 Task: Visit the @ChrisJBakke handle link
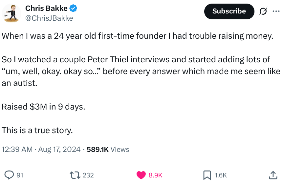49,18
